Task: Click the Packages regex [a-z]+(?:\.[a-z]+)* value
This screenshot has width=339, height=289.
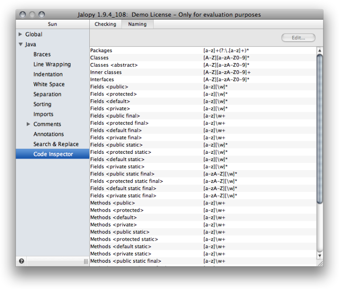Action: point(226,51)
